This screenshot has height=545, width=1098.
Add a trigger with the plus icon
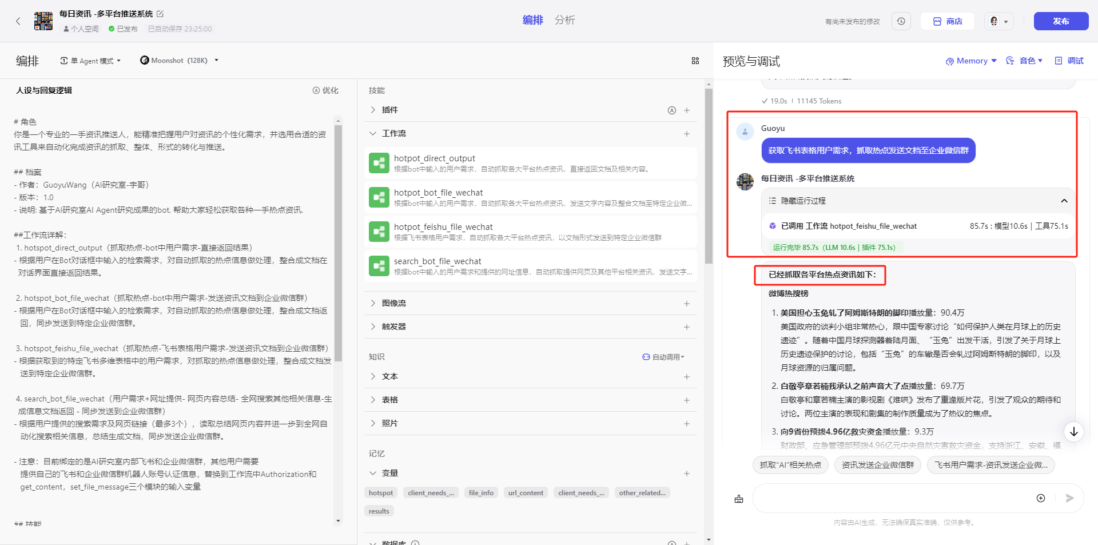tap(687, 327)
